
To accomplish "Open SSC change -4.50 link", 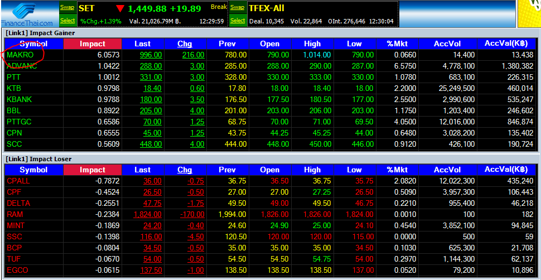I will point(196,237).
